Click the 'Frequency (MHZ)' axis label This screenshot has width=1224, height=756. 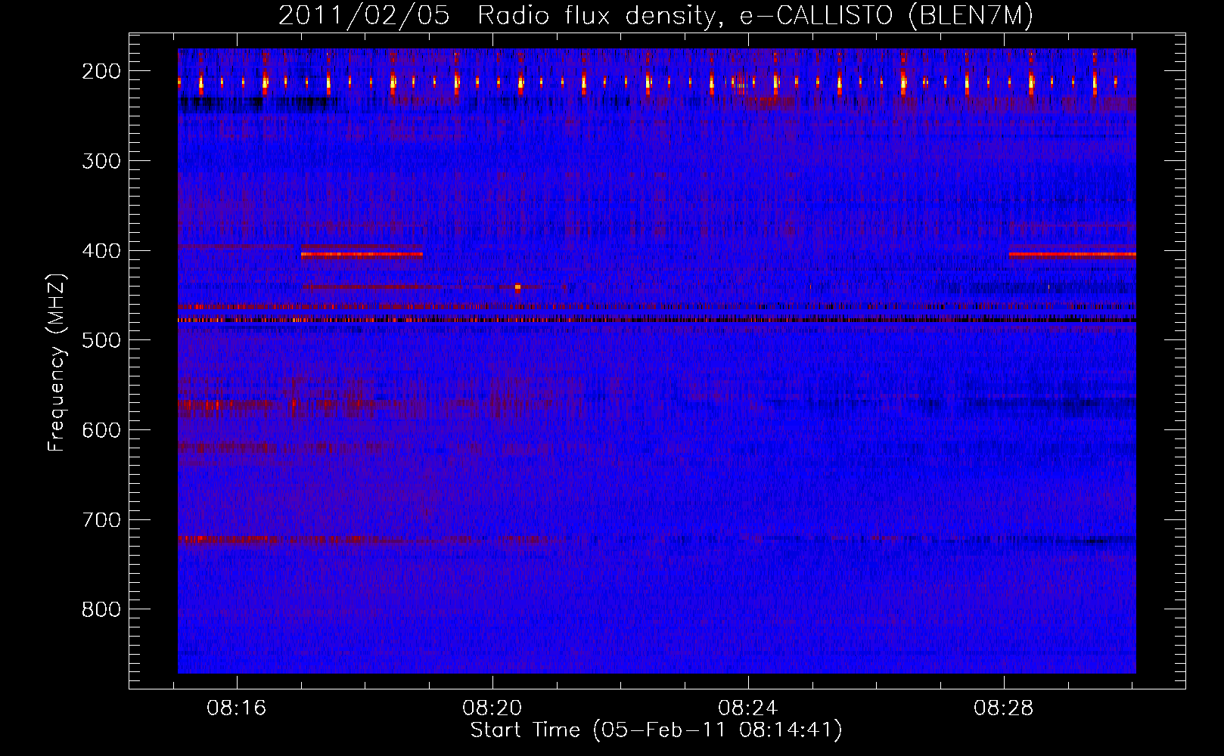57,362
